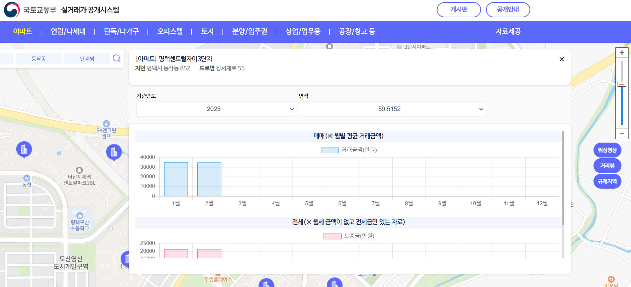Toggle the 보증금(만원) legend swatch

[332, 236]
